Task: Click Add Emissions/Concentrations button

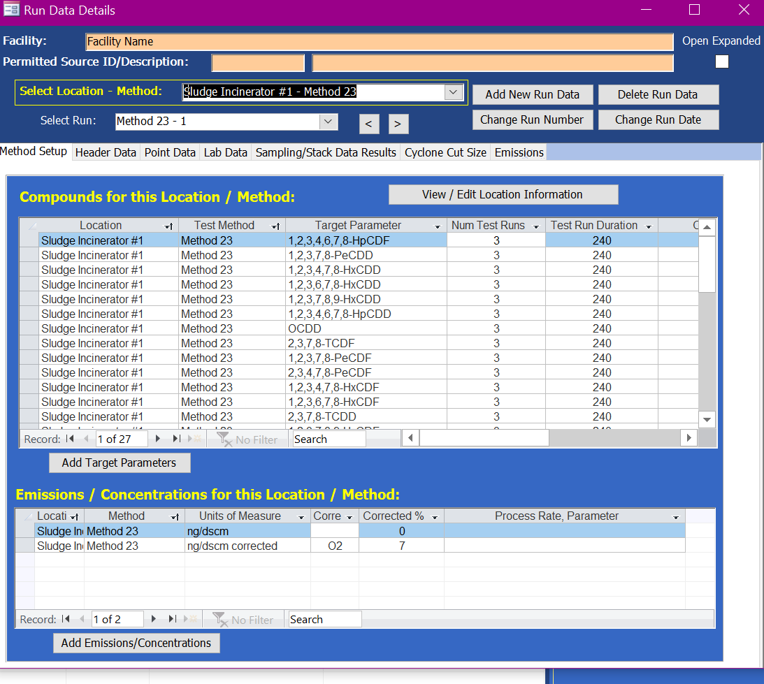Action: click(x=136, y=643)
